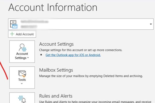Viewport: 155px width, 103px height.
Task: Click the mailbox account icon in selector
Action: (x=14, y=24)
